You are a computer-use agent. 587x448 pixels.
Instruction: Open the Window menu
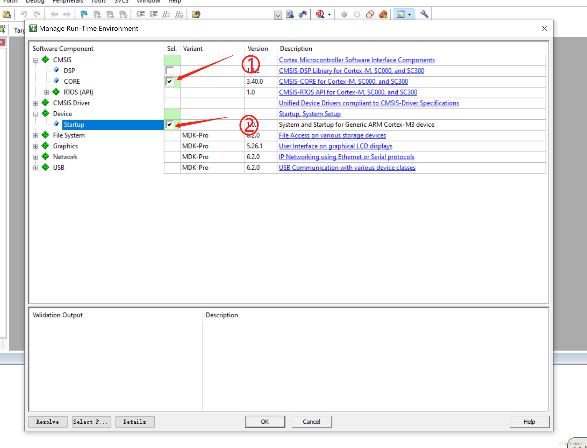coord(148,2)
